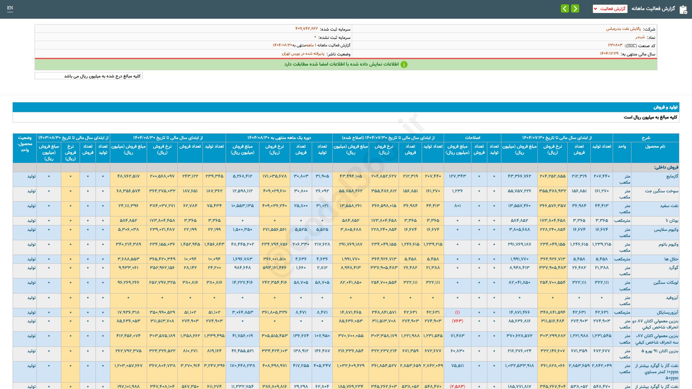Switch language via the EN link
This screenshot has height=389, width=692.
[x=10, y=8]
